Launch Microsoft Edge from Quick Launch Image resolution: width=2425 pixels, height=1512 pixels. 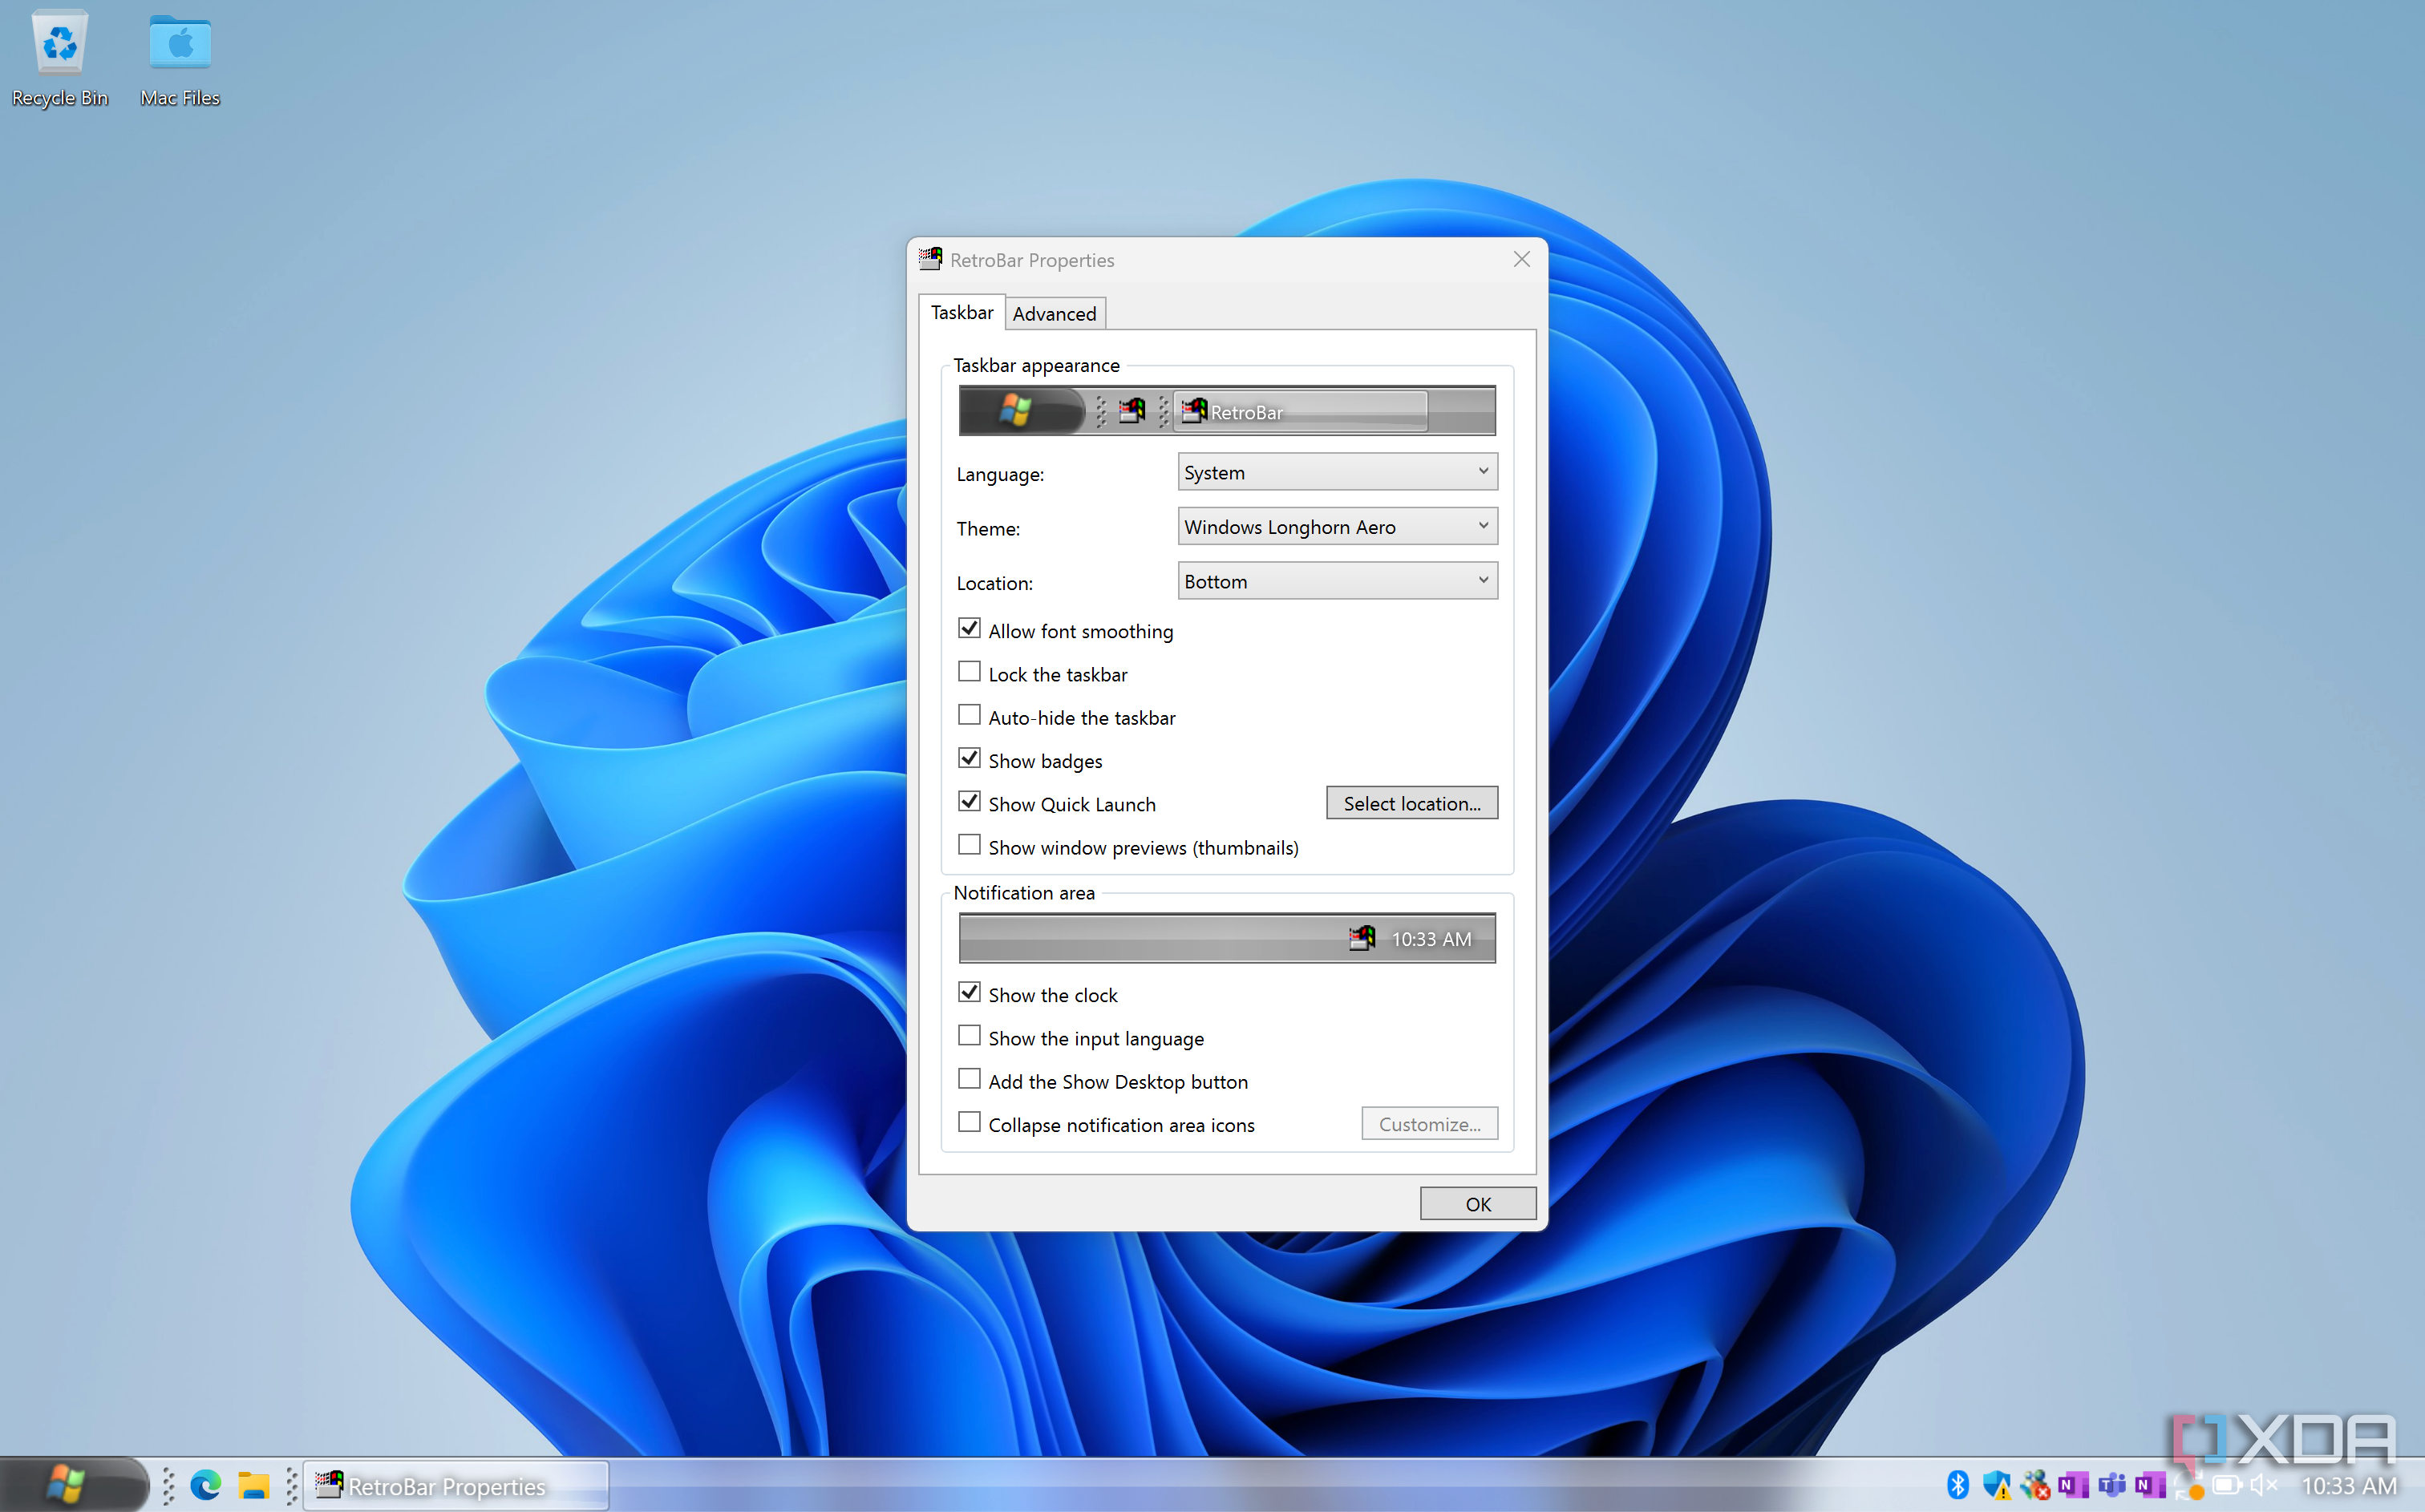click(x=206, y=1485)
